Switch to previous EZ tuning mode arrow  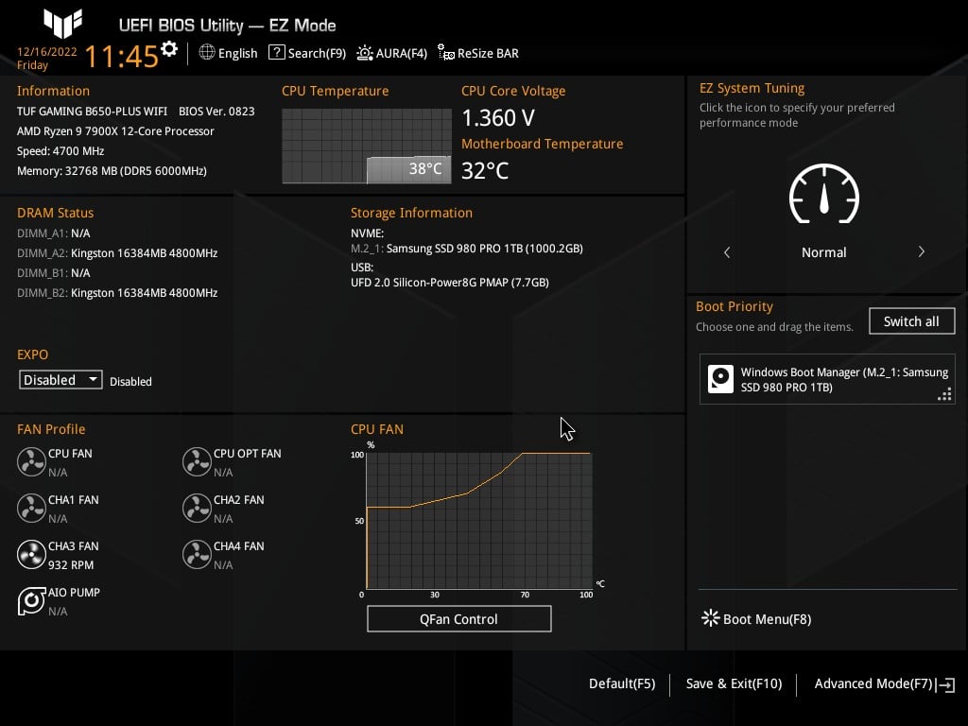[x=727, y=251]
